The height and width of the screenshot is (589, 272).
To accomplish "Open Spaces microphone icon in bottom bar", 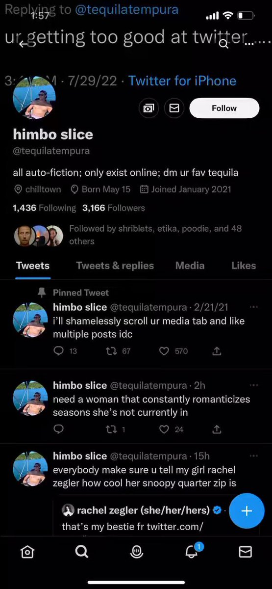I will (137, 552).
